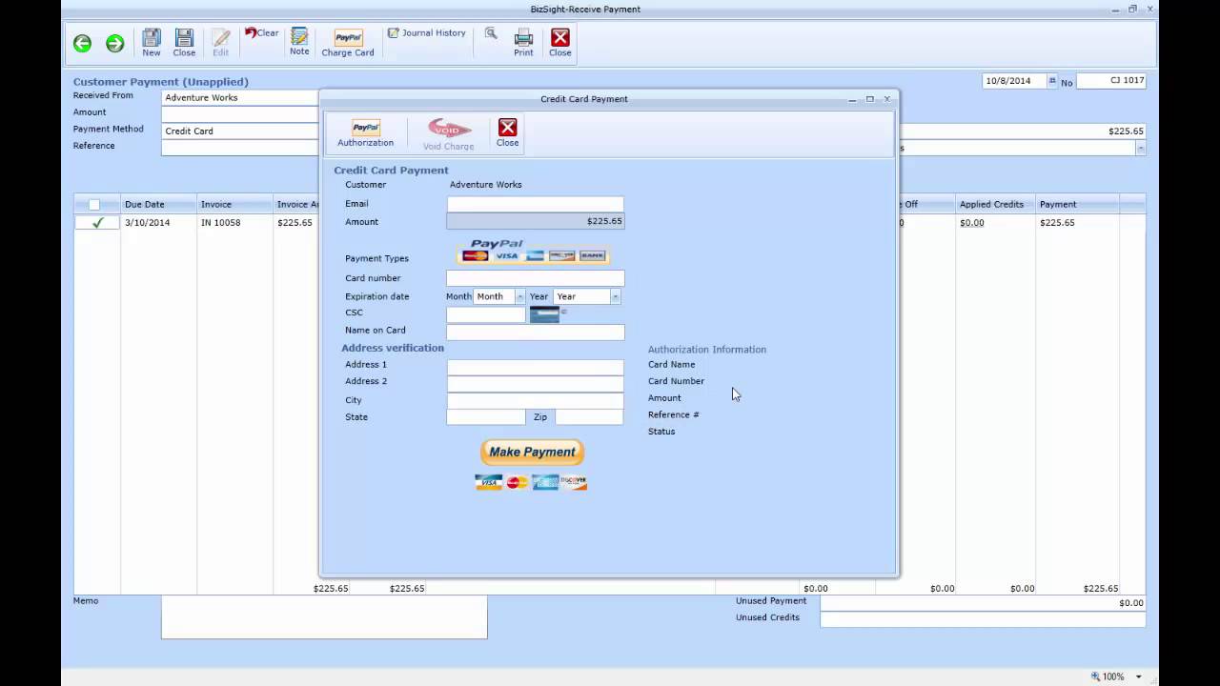Click the Zip field
Screen dimensions: 1220x686
click(x=589, y=417)
